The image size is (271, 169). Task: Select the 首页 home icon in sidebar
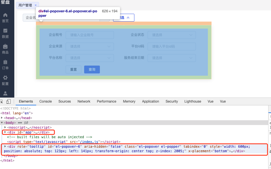[x=6, y=15]
